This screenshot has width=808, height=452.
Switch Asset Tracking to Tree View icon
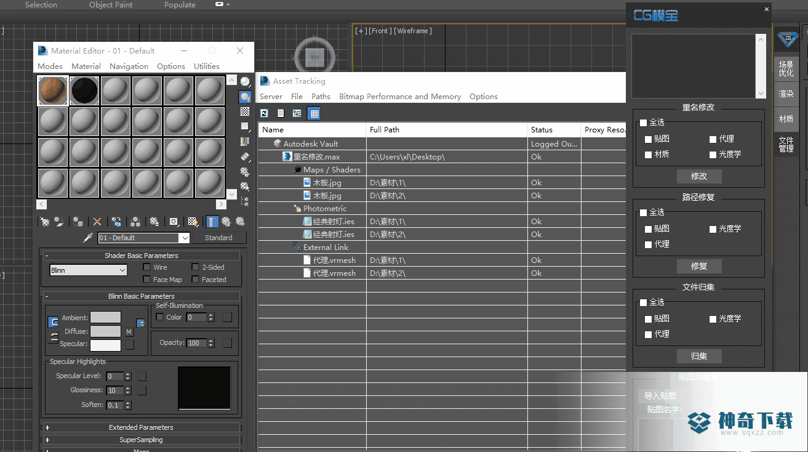[x=297, y=113]
